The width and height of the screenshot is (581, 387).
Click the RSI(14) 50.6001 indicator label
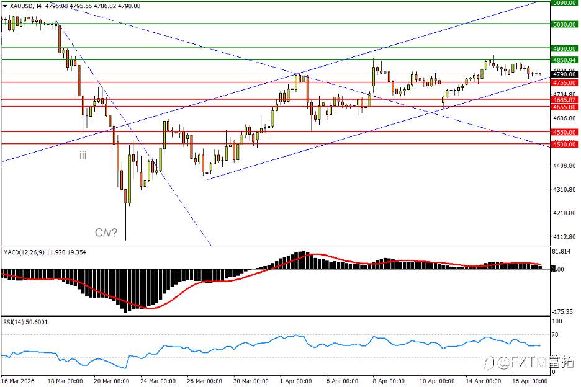(25, 322)
